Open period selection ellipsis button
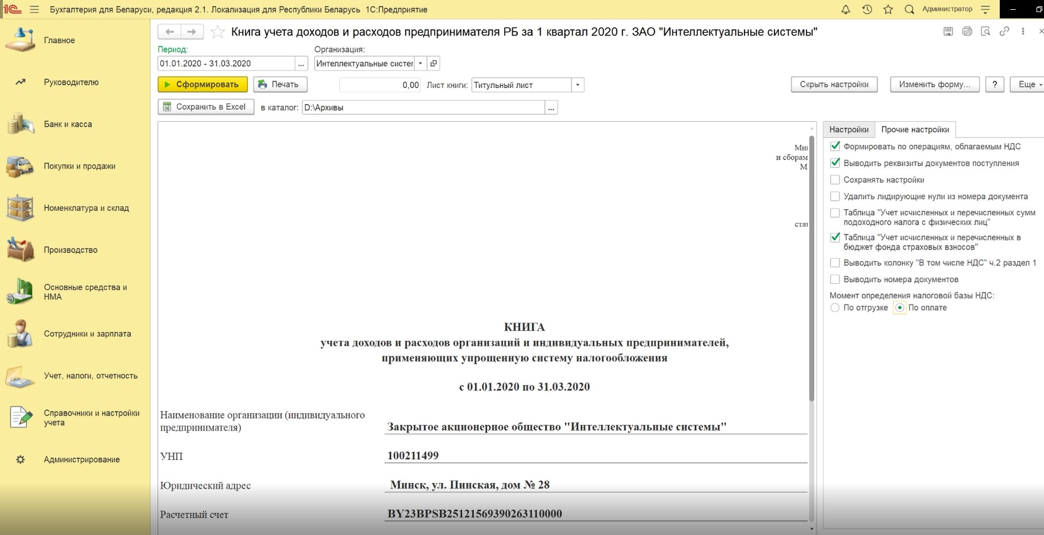 click(x=301, y=64)
